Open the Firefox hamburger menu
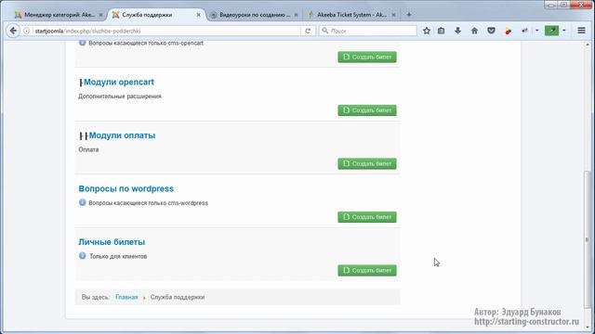The image size is (595, 334). 581,31
